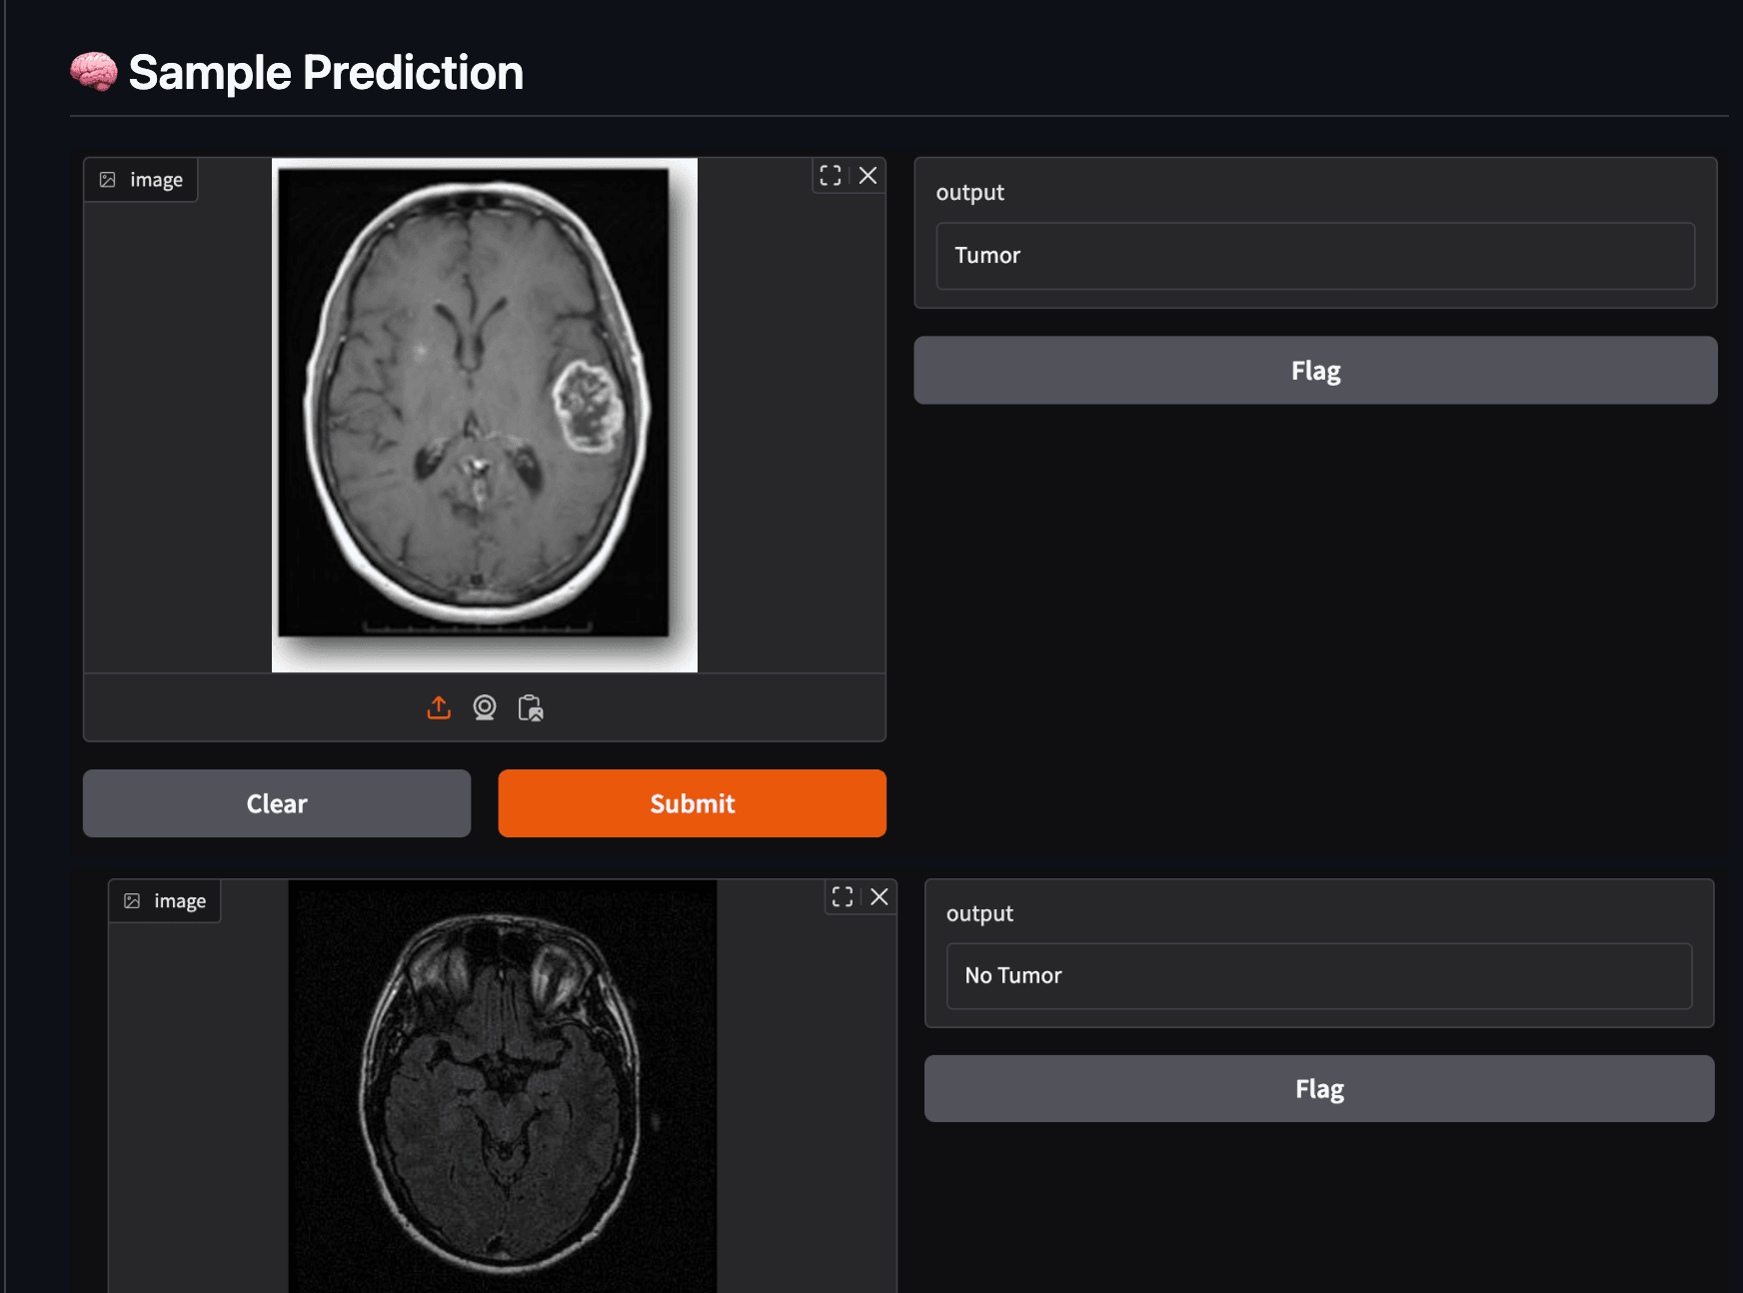
Task: Click the output label above the Tumor field
Action: 969,193
